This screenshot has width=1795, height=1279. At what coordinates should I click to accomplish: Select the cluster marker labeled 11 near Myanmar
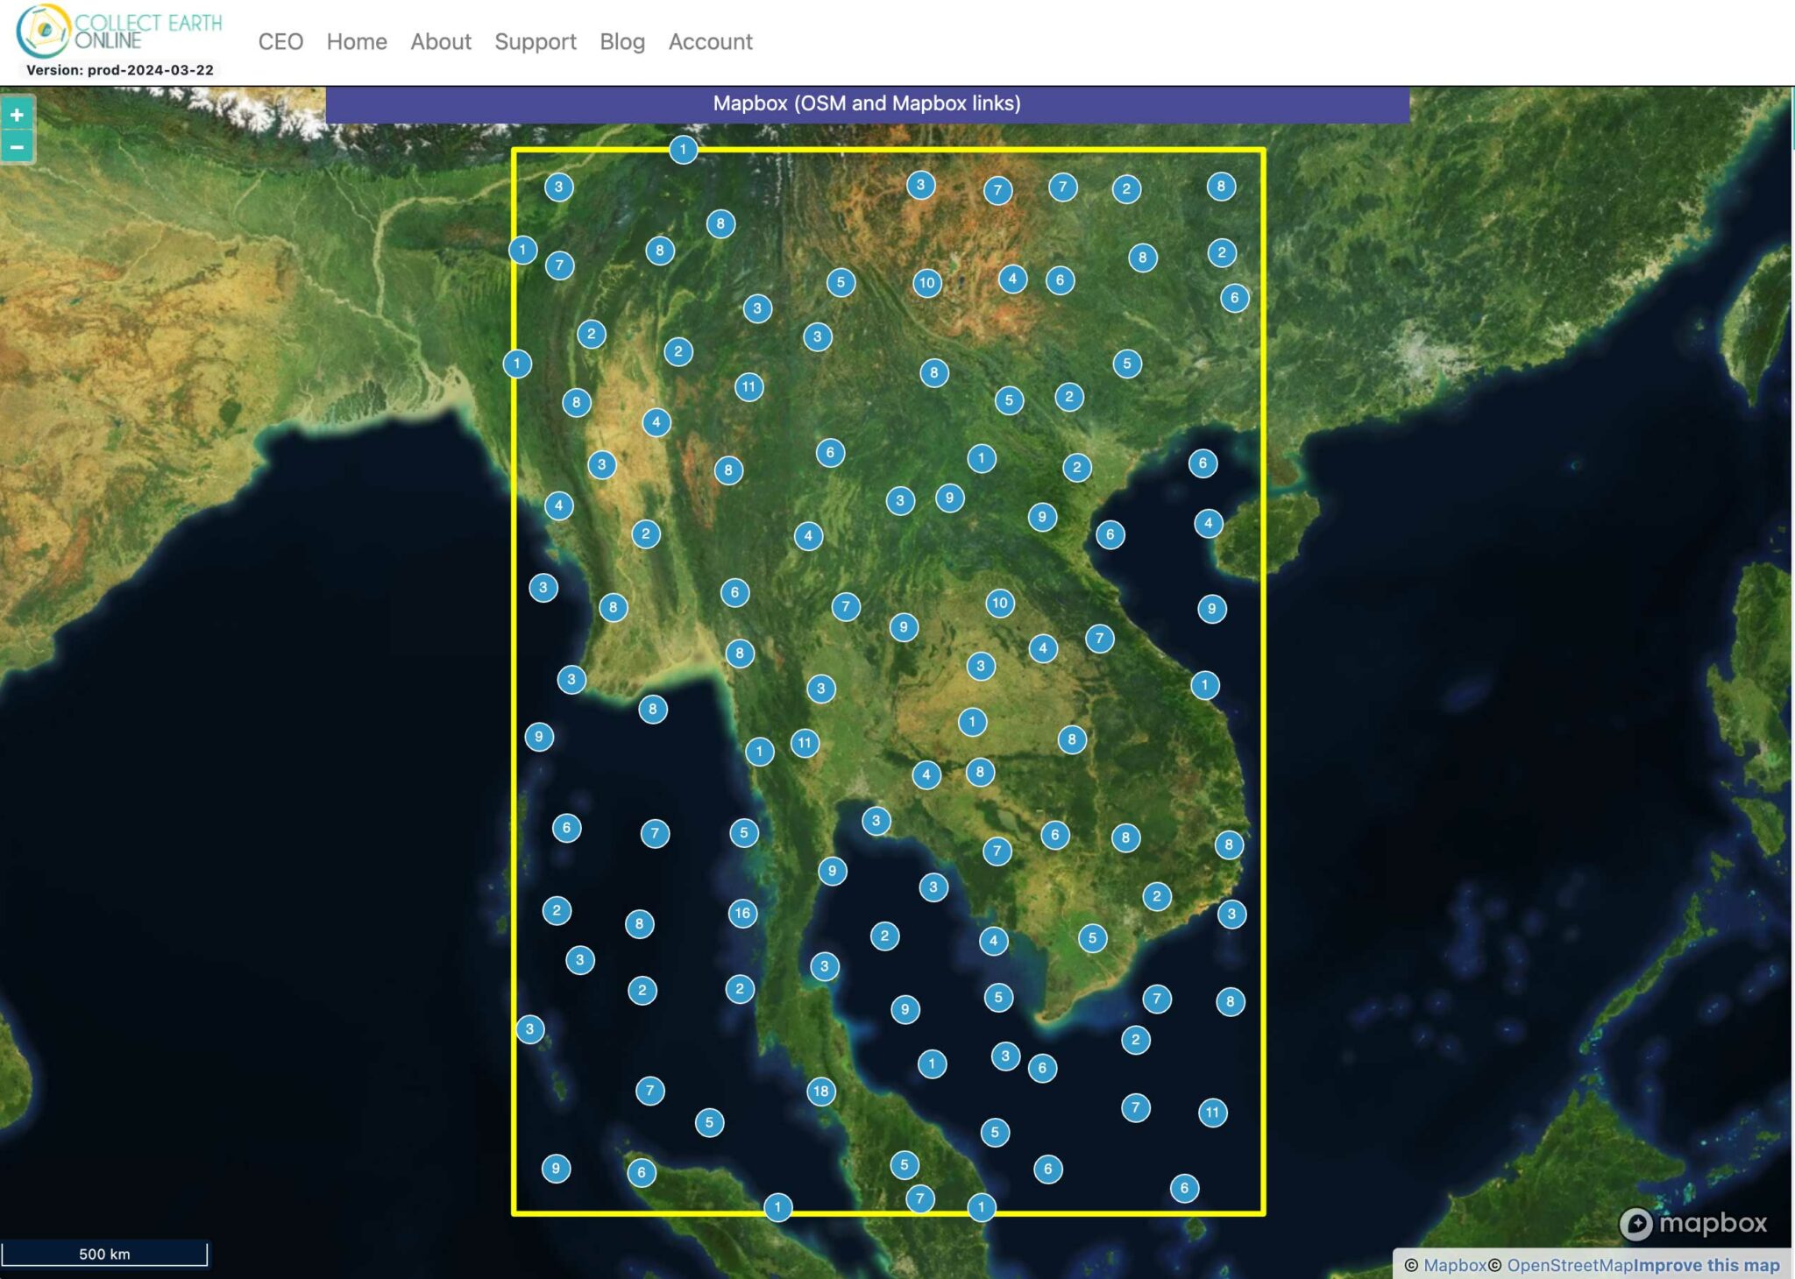tap(749, 385)
